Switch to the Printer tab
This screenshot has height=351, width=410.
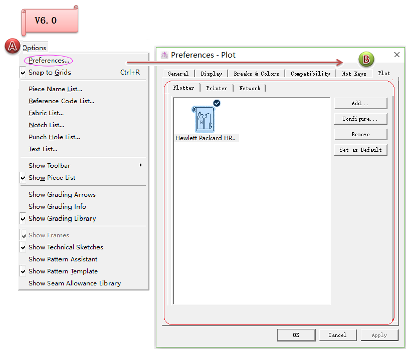[x=217, y=88]
